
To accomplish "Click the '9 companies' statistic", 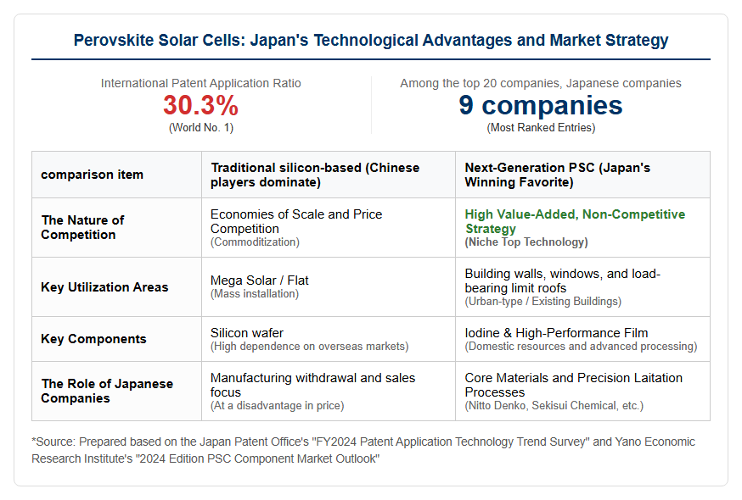I will coord(541,105).
